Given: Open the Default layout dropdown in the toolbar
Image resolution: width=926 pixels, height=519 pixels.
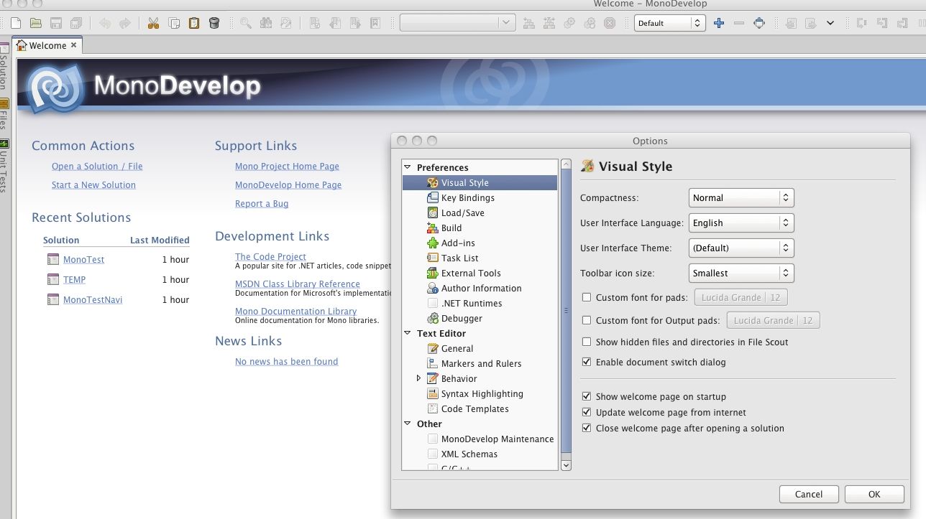Looking at the screenshot, I should click(x=669, y=23).
